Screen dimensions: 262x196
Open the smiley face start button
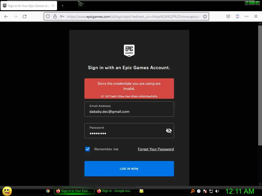tap(7, 191)
